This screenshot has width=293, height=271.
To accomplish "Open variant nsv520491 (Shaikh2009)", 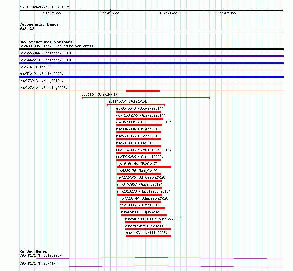I will (x=41, y=74).
